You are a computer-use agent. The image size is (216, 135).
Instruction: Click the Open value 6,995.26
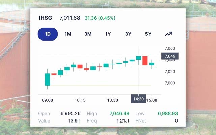click(71, 113)
